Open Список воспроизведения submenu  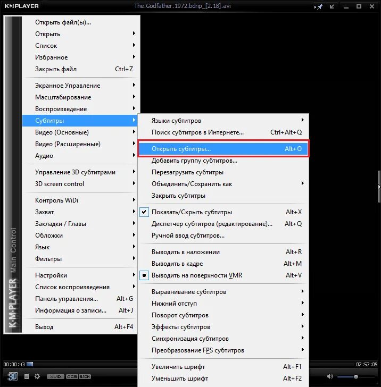[80, 287]
